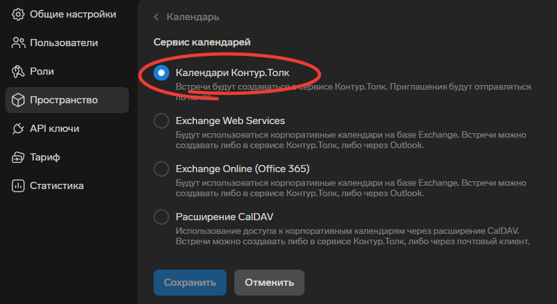Select the Exchange Web Services radio option

pyautogui.click(x=161, y=121)
